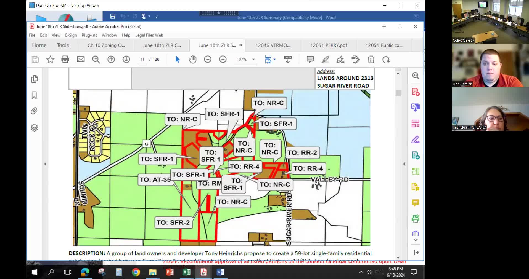The width and height of the screenshot is (529, 279).
Task: Type a page number in the page field
Action: 142,59
